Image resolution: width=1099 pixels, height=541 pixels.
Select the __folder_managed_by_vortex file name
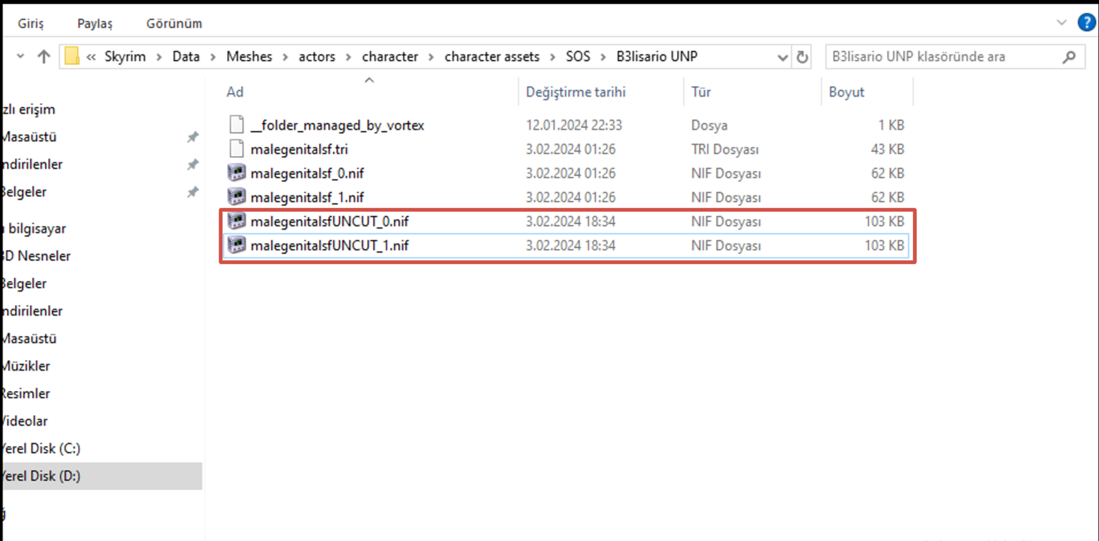[337, 125]
